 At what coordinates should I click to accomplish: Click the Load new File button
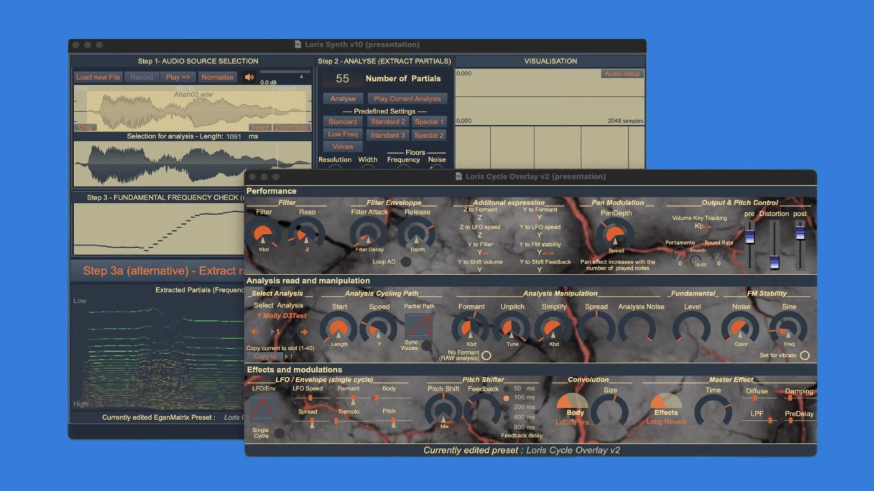(x=98, y=77)
